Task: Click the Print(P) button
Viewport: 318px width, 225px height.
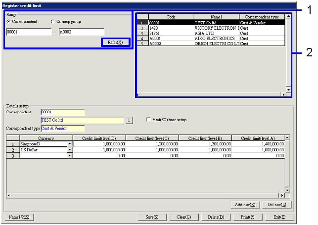Action: pyautogui.click(x=248, y=217)
